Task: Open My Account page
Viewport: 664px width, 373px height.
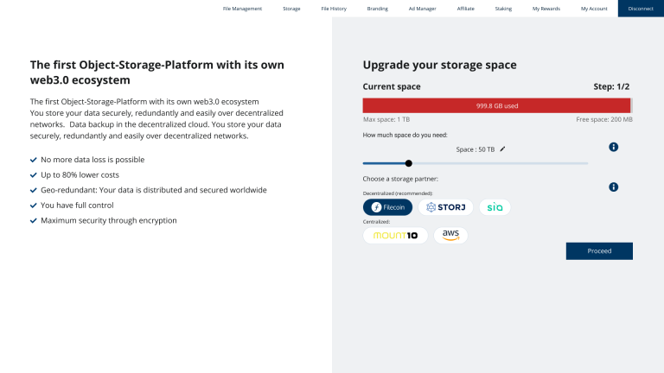Action: [x=594, y=9]
